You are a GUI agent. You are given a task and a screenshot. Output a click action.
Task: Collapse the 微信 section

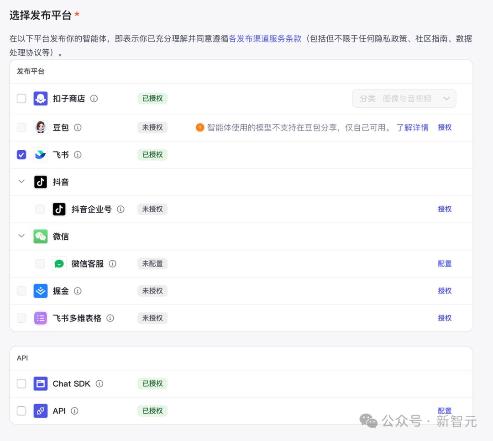coord(21,236)
